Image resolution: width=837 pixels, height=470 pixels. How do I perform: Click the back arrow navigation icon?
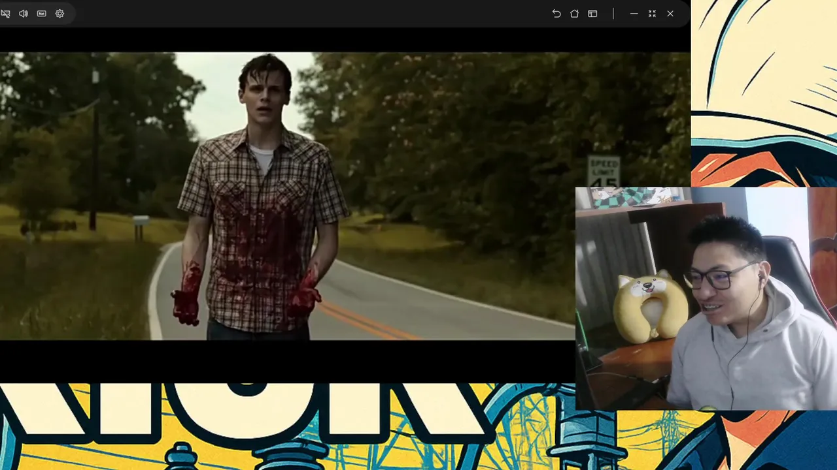(x=556, y=14)
